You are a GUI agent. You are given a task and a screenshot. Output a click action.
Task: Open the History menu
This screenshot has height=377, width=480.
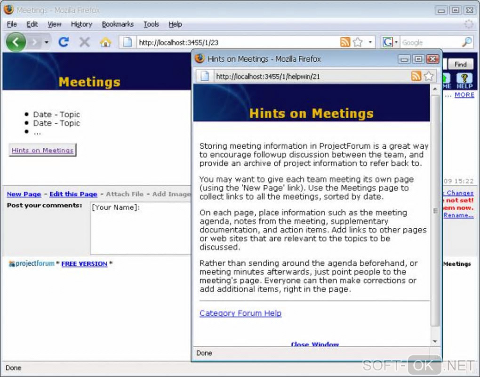pos(81,24)
